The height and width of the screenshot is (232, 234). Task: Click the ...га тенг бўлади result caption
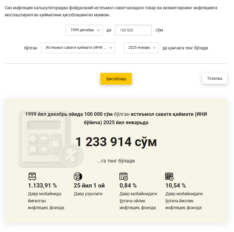click(x=116, y=161)
